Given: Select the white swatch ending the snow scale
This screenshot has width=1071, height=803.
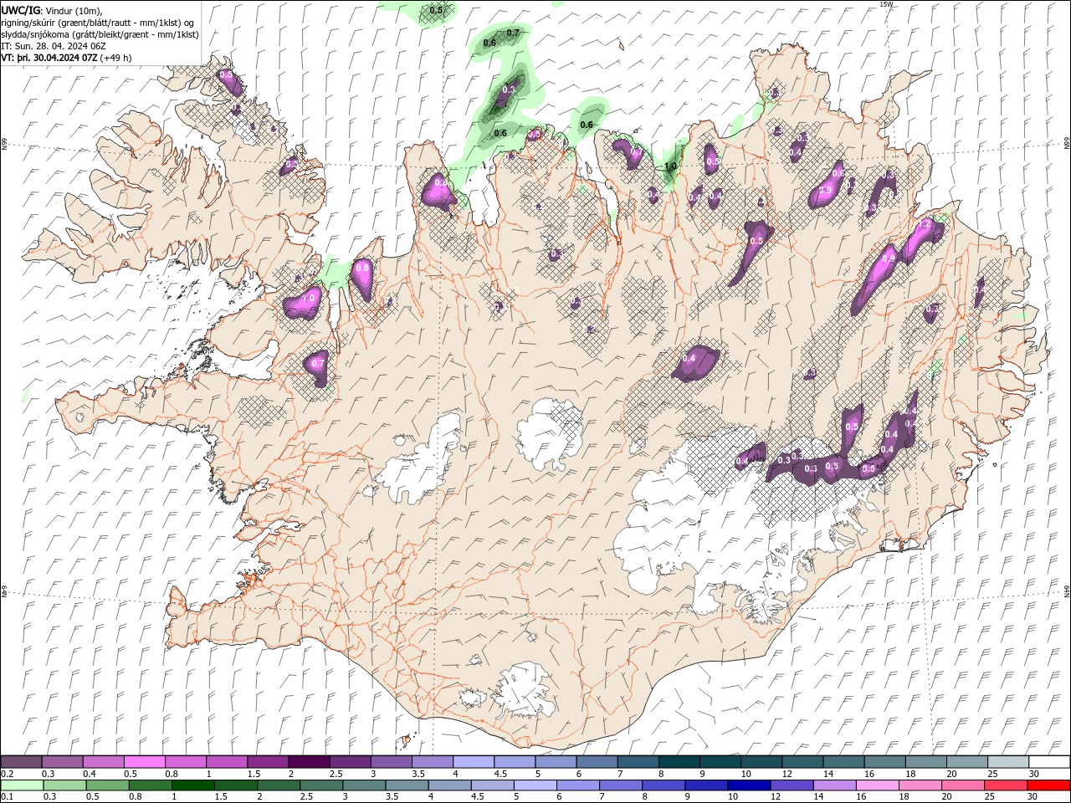Looking at the screenshot, I should pos(1049,762).
